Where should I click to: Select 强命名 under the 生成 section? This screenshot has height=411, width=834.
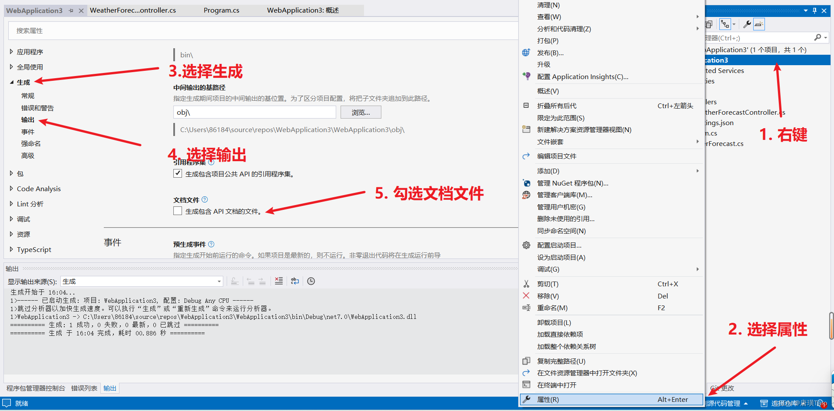coord(31,143)
